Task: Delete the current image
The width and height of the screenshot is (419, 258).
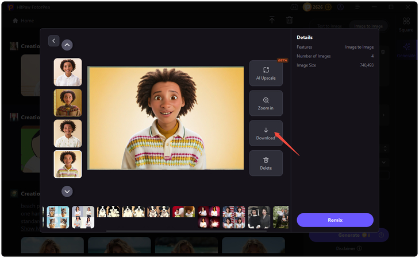Action: point(266,163)
